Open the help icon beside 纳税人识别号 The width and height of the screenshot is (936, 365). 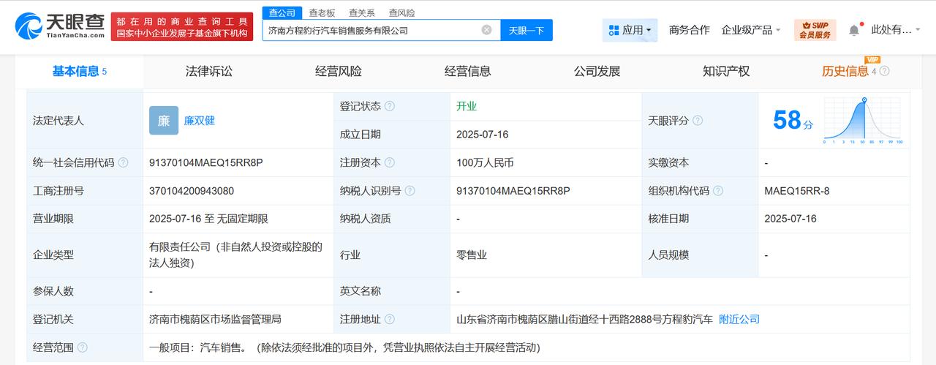click(409, 191)
